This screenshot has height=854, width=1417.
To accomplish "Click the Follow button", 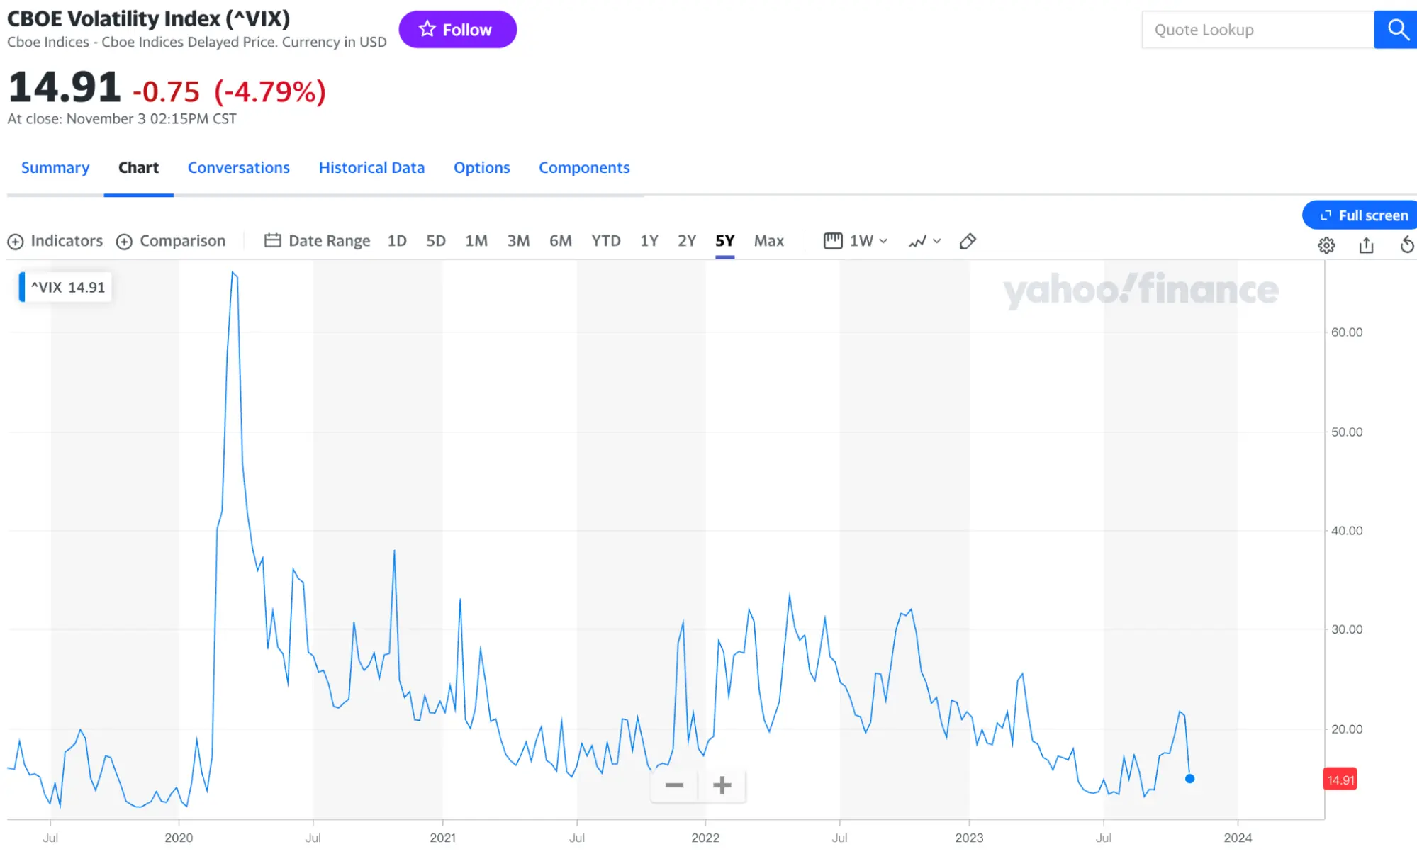I will (457, 30).
